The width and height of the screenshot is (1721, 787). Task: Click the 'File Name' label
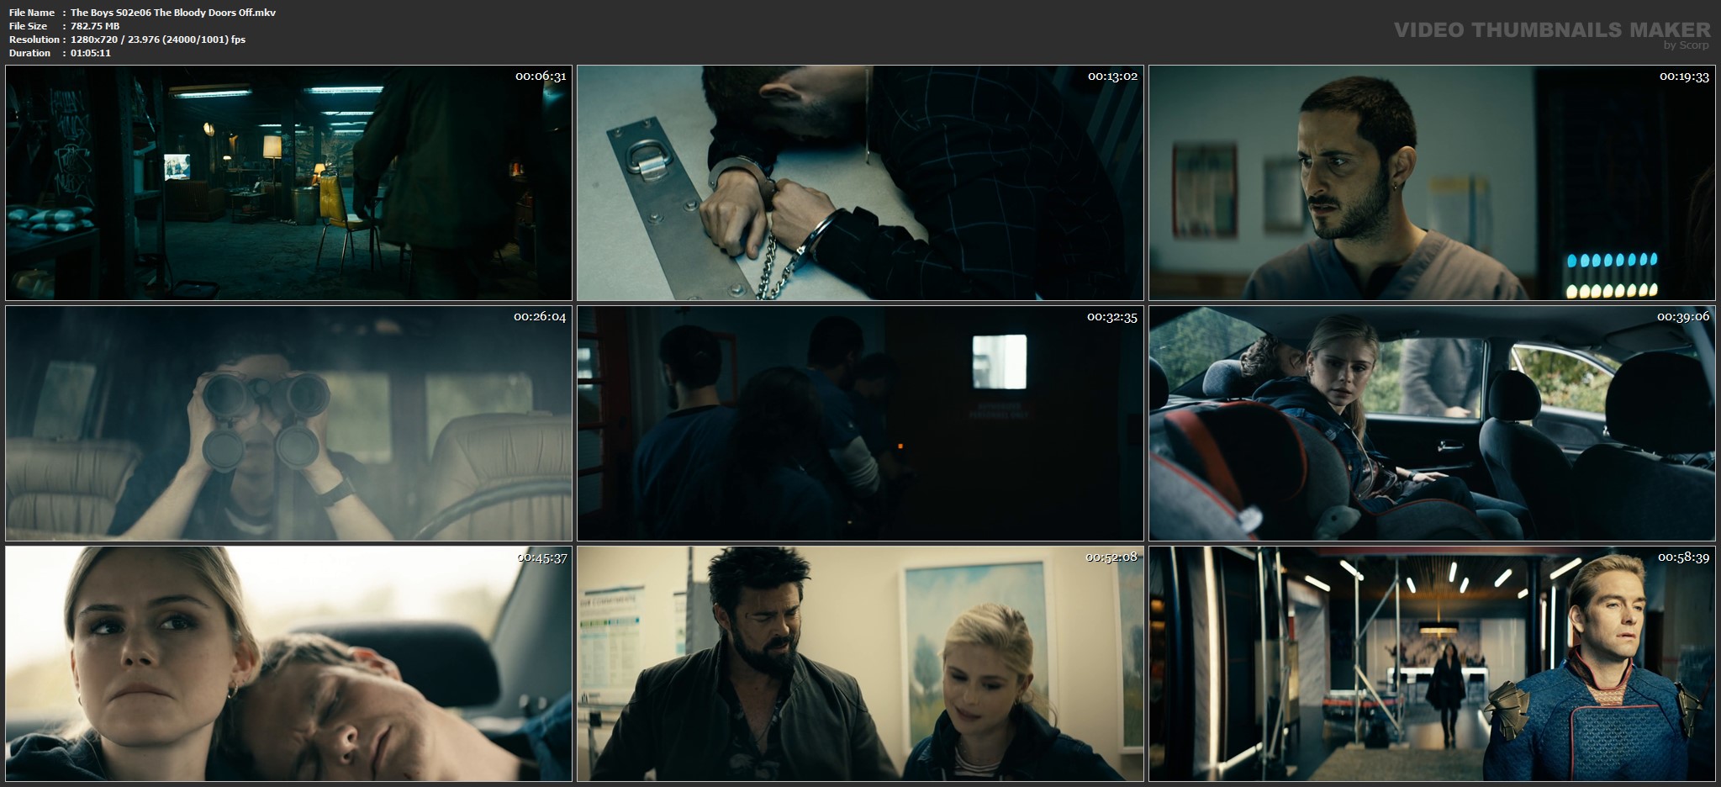click(x=32, y=13)
